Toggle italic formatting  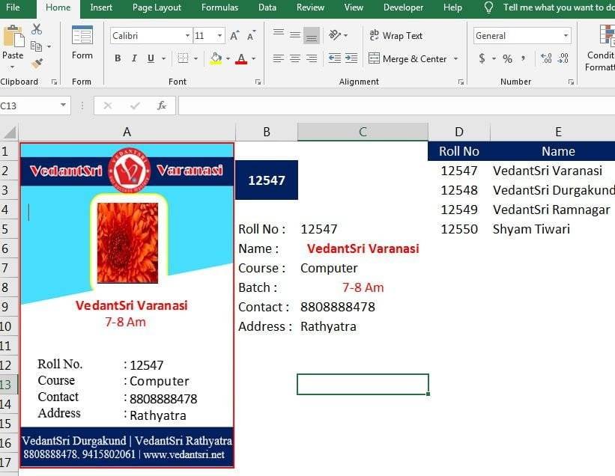point(133,58)
